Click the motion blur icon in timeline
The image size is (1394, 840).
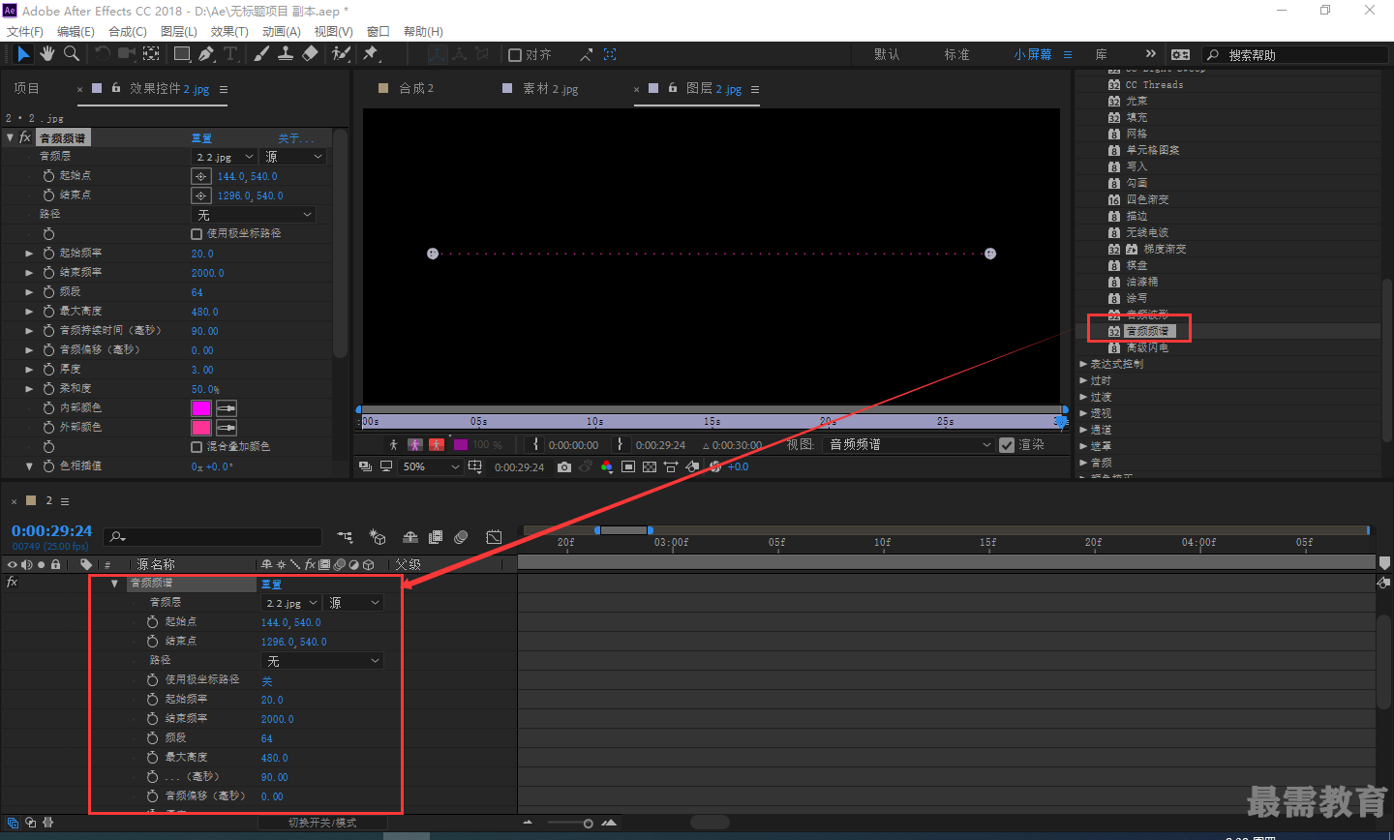pyautogui.click(x=461, y=537)
